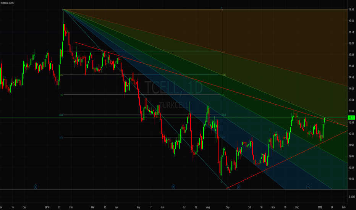356x210 pixels.
Task: Open the dividend marker before 2019 label
Action: 308,187
